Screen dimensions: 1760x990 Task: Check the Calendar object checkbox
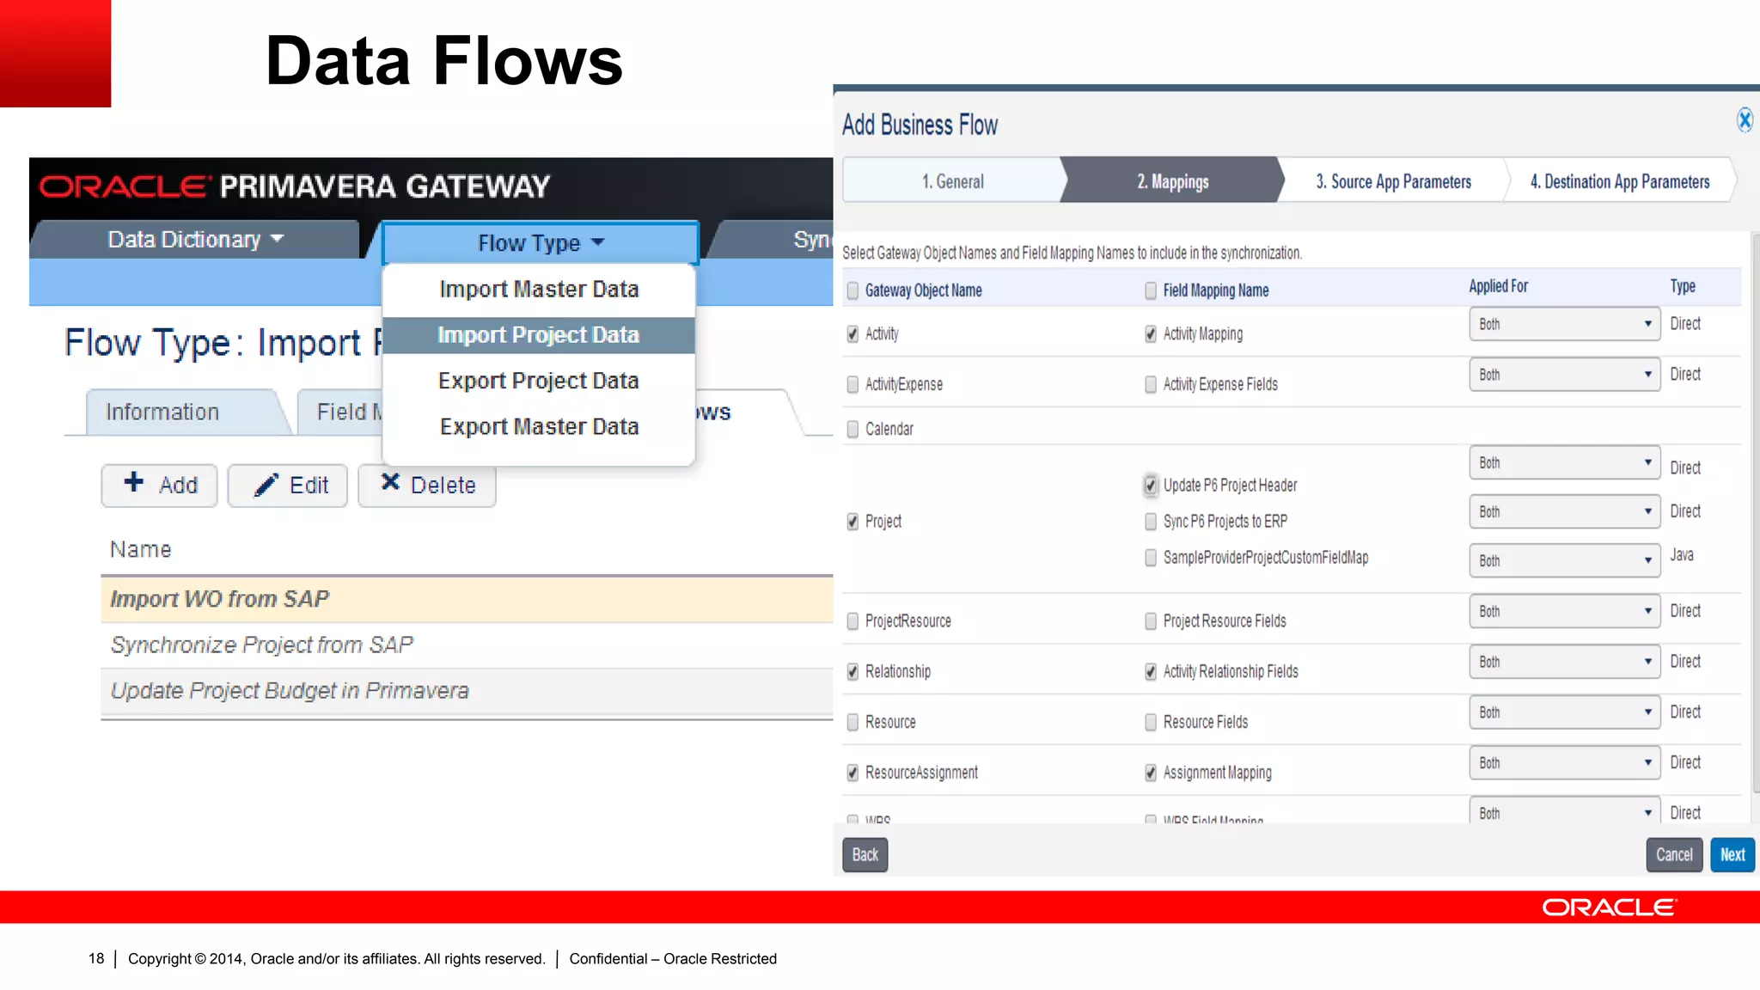click(852, 429)
